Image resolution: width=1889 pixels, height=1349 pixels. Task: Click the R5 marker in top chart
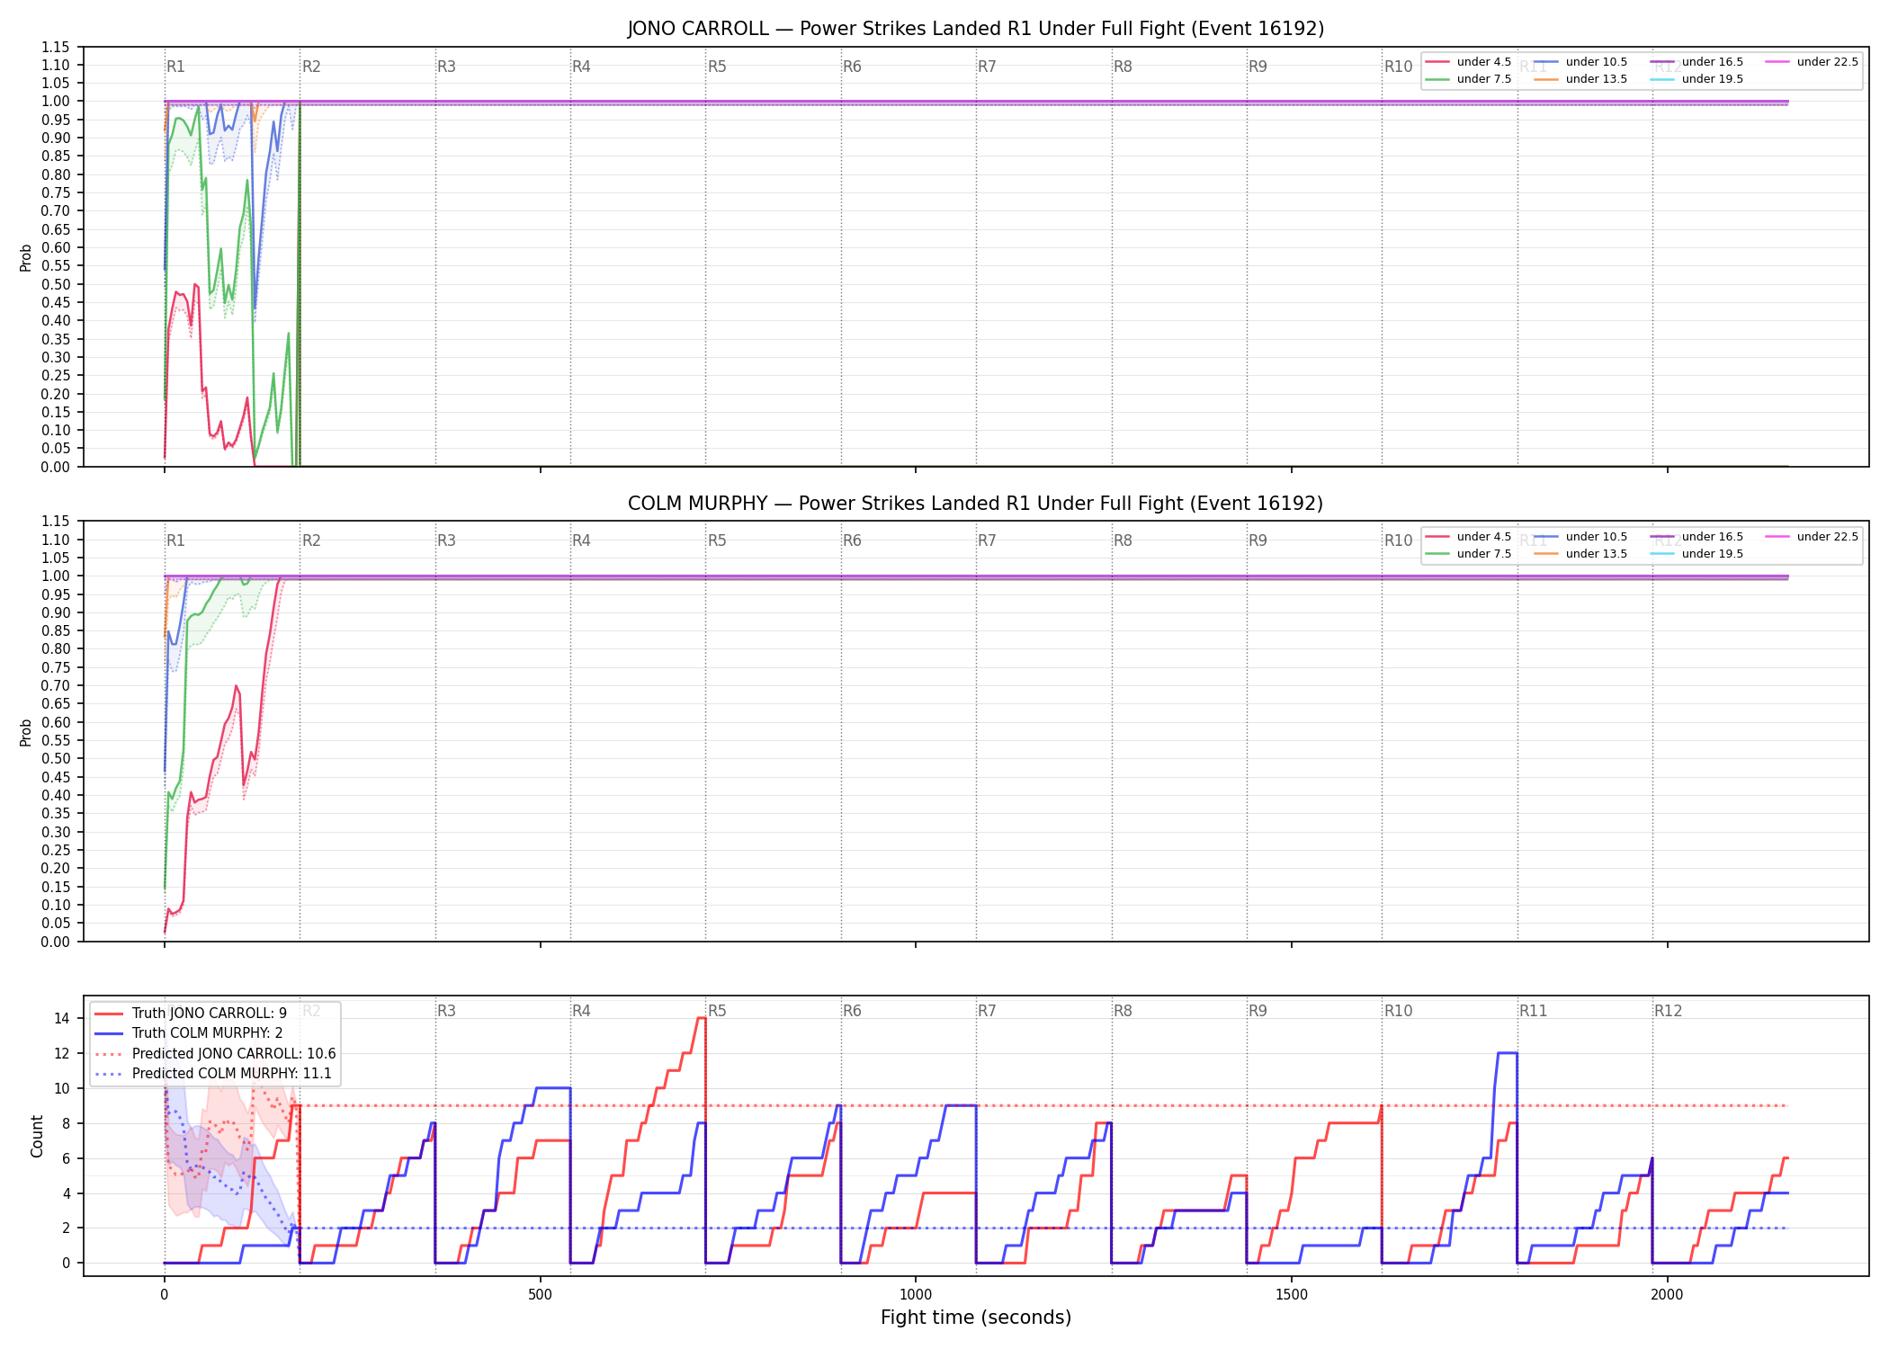click(717, 67)
